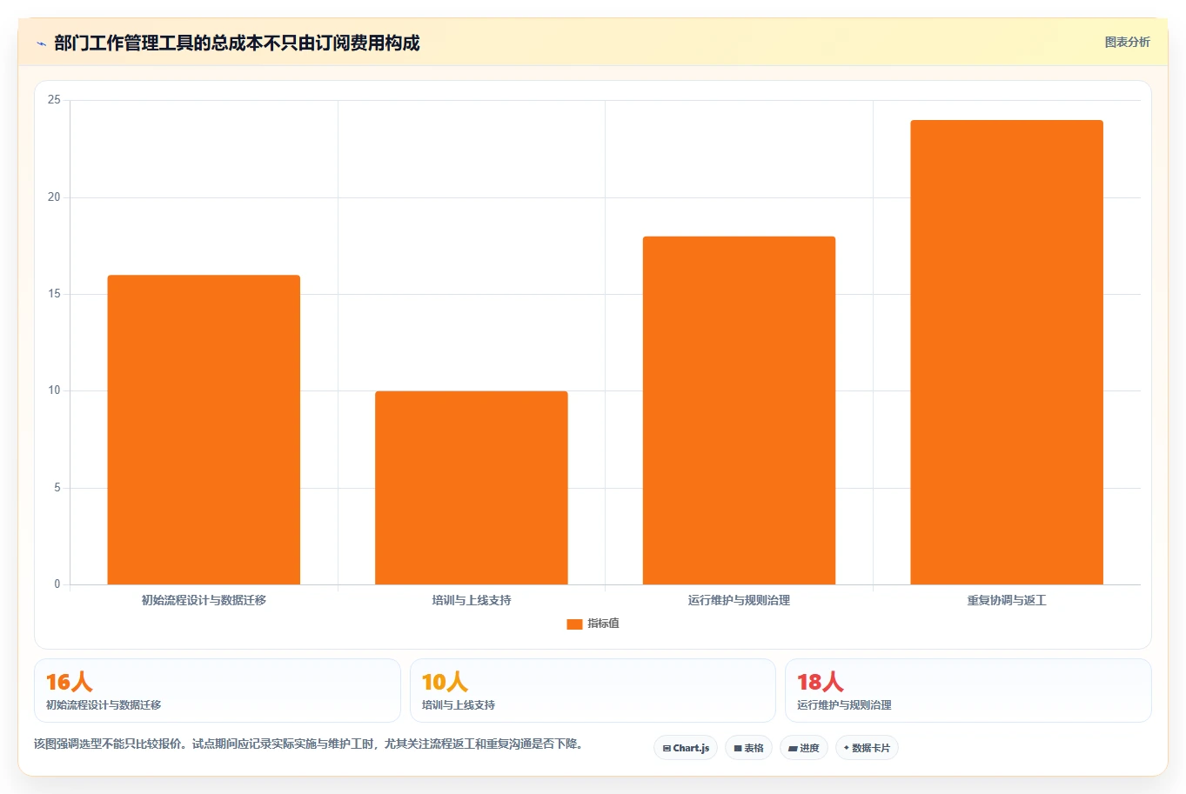Click the x-axis label 培训与上线支持

click(x=472, y=600)
